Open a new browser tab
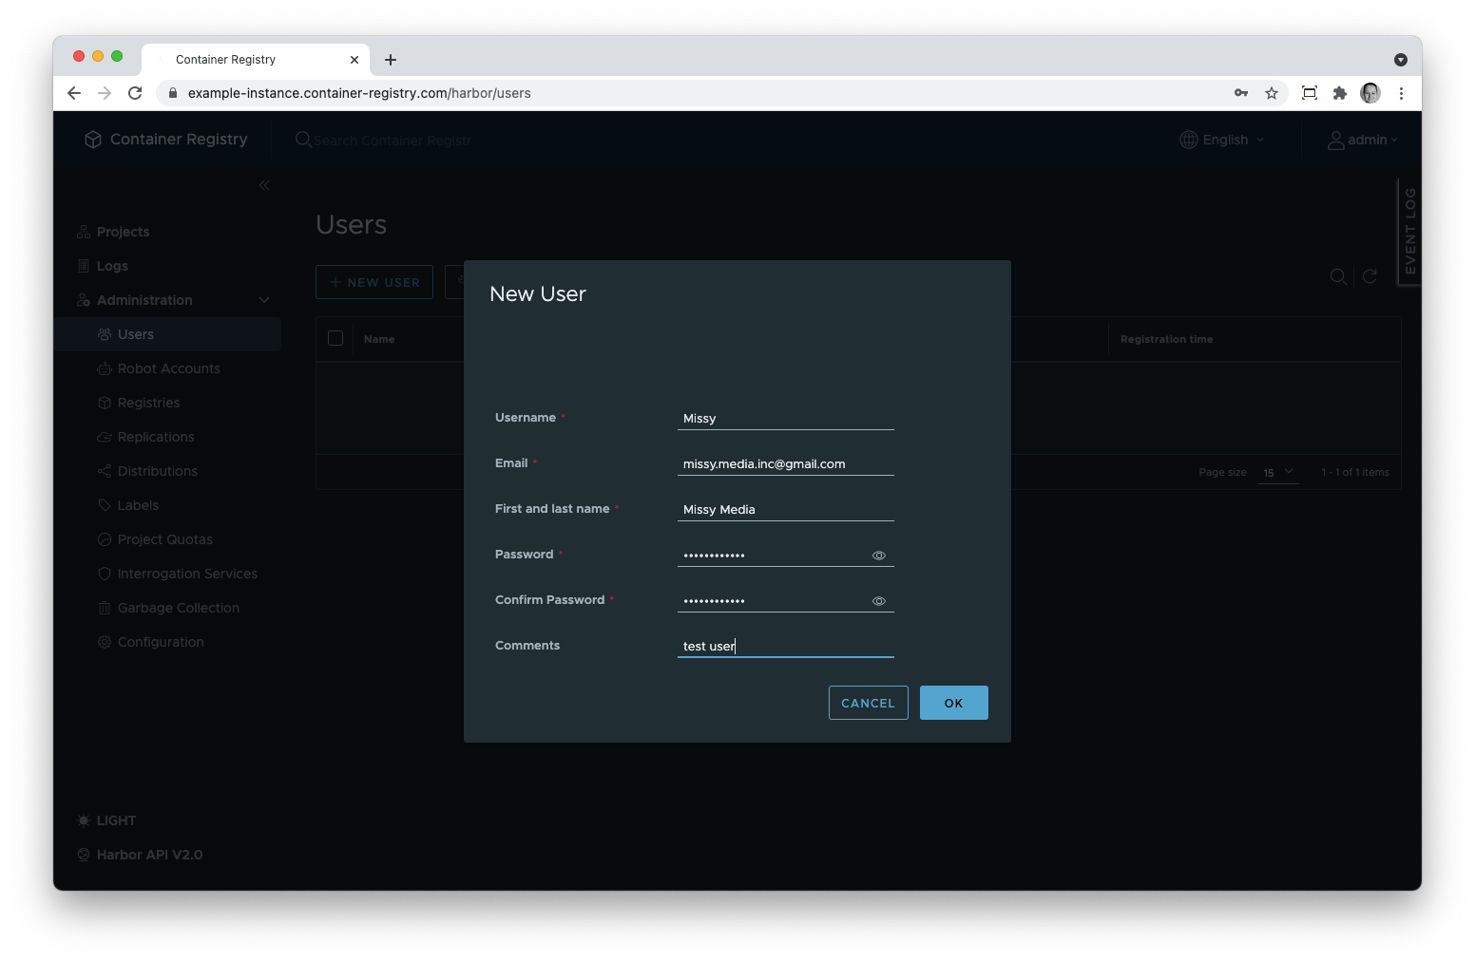The image size is (1475, 961). point(391,60)
